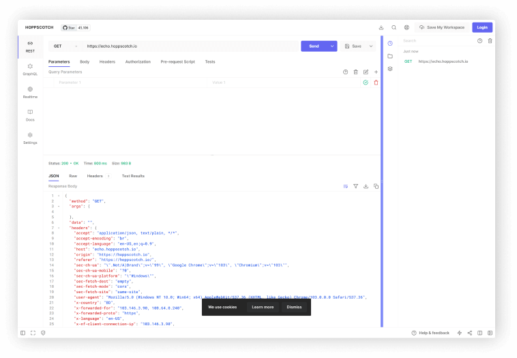Open the Settings section
This screenshot has width=517, height=358.
pos(30,138)
